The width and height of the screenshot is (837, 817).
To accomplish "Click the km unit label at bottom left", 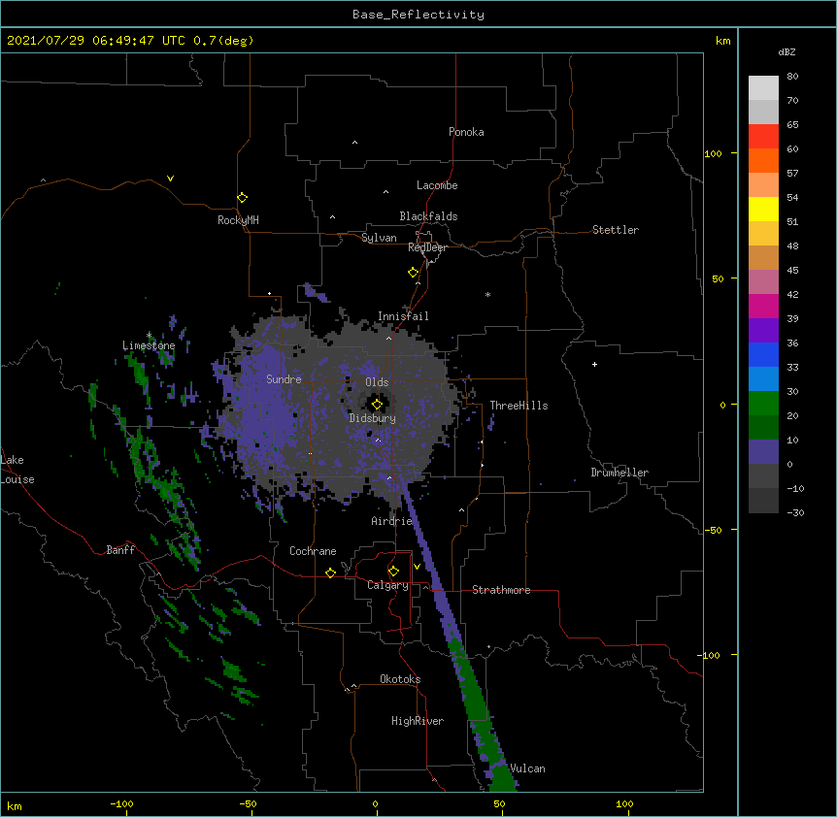I will tap(15, 805).
